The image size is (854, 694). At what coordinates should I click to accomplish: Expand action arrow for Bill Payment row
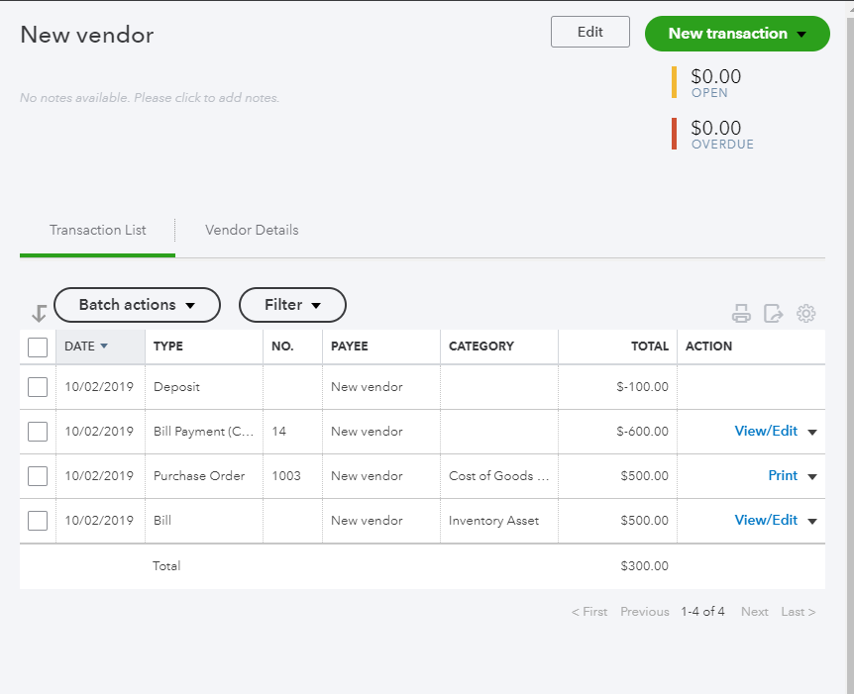click(812, 433)
